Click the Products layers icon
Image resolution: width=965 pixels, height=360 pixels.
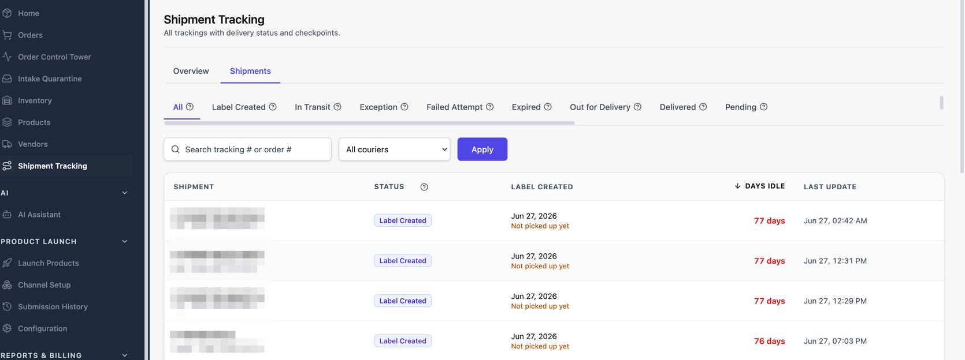[7, 122]
